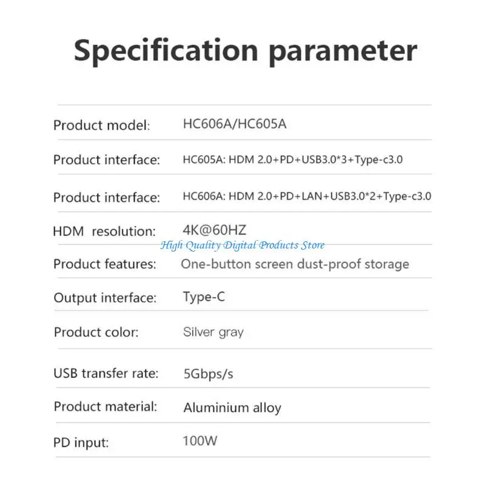Select the Type-C output value
Viewport: 485px width, 485px height.
pos(203,297)
